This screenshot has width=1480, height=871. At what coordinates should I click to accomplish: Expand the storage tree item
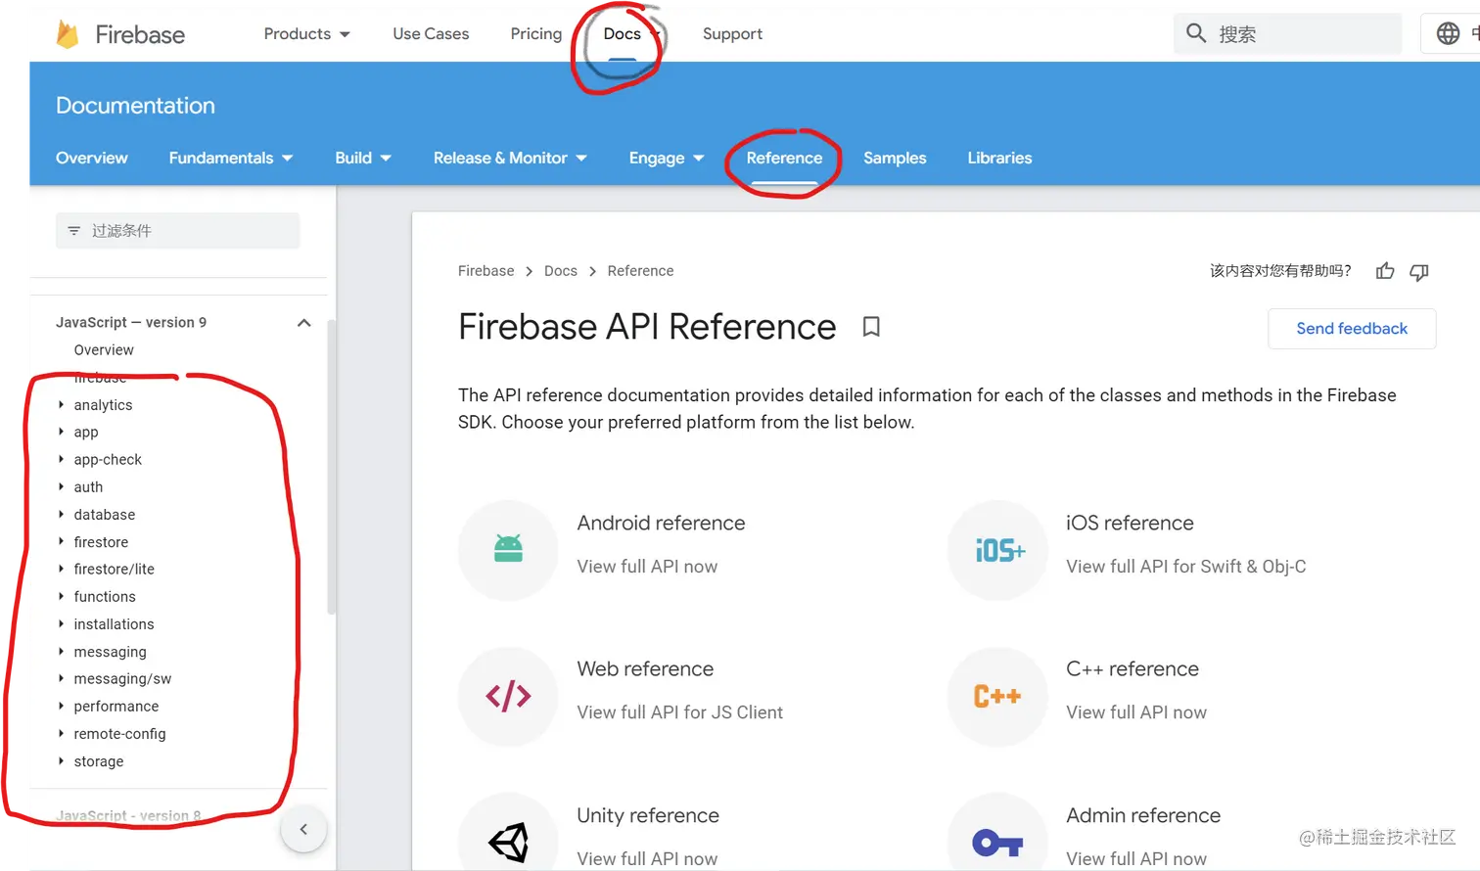[x=61, y=760]
